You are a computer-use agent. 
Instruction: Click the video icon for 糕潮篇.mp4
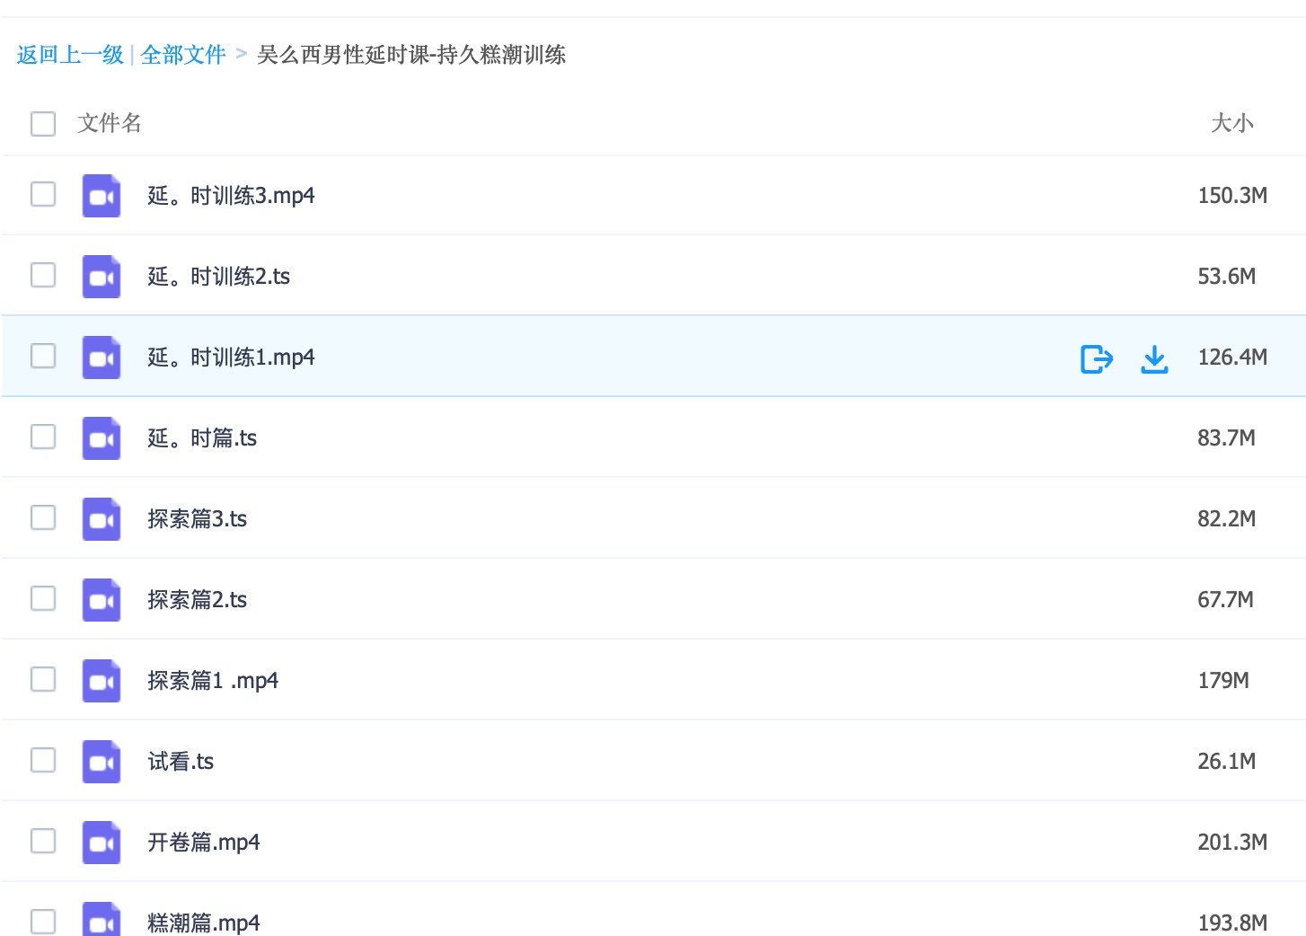(101, 919)
